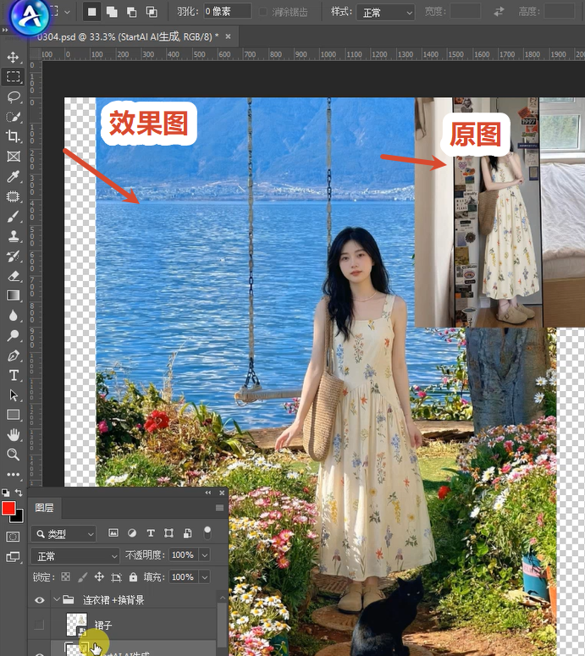This screenshot has width=585, height=656.
Task: Select the Brush tool
Action: click(13, 217)
